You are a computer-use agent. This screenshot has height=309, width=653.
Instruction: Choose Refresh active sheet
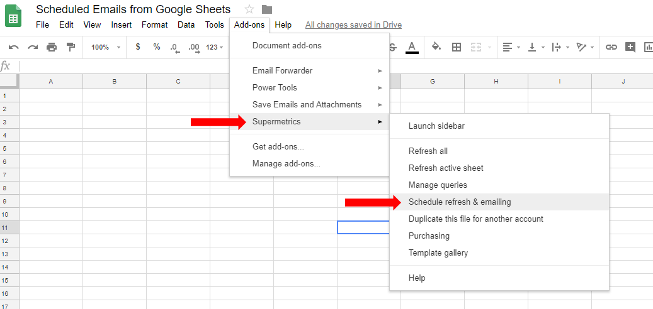(499, 168)
